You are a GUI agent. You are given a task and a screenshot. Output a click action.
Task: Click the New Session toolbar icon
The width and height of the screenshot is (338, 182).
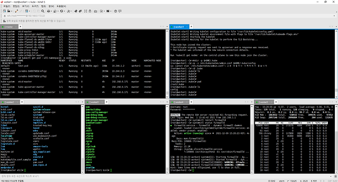[x=5, y=11]
